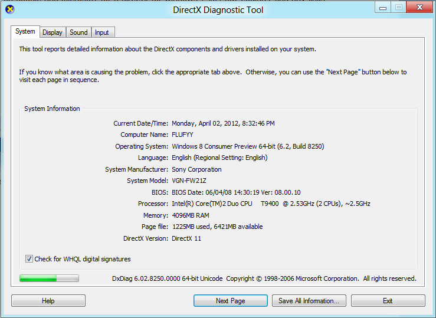Screen dimensions: 436x318
Task: Click the Help button
Action: (48, 301)
